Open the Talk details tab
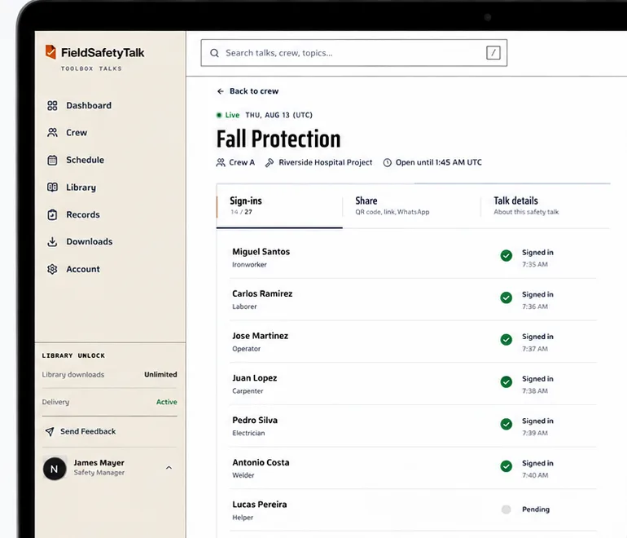Image resolution: width=627 pixels, height=538 pixels. 546,205
